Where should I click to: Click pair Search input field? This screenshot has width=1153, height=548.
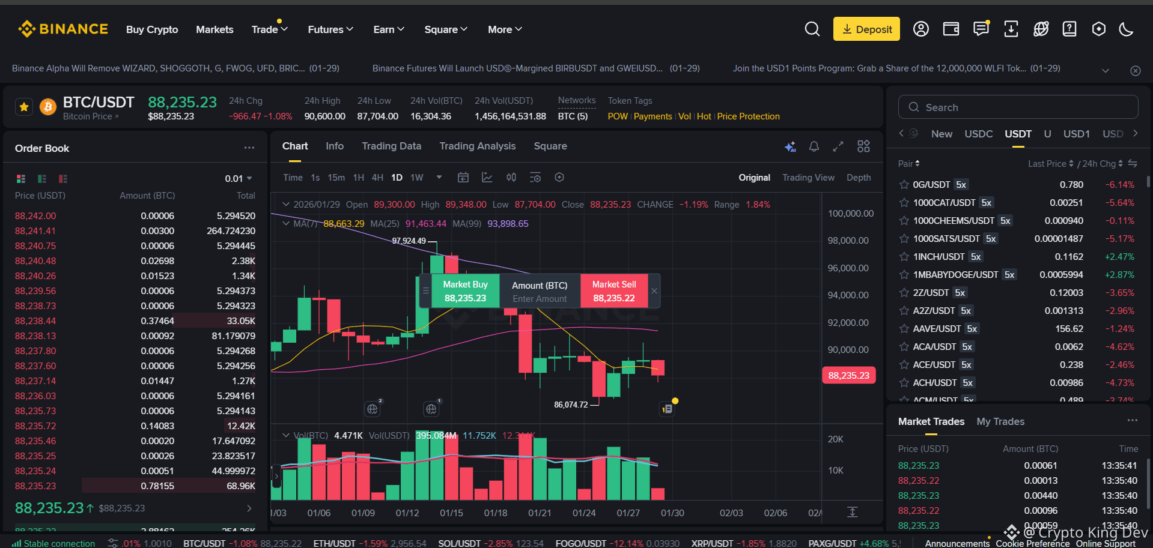(1018, 107)
